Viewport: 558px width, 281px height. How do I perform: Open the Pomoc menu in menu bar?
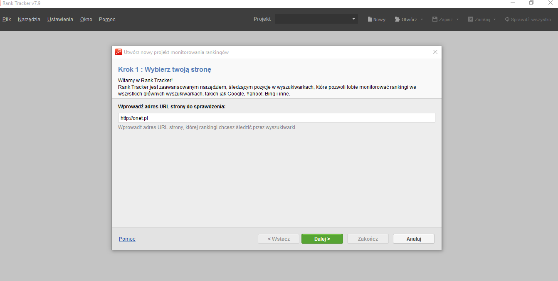107,20
